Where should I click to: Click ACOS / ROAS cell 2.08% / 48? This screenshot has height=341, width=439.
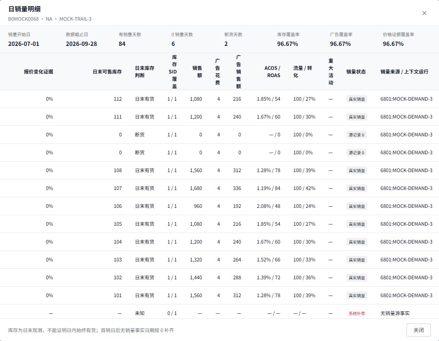(x=269, y=206)
